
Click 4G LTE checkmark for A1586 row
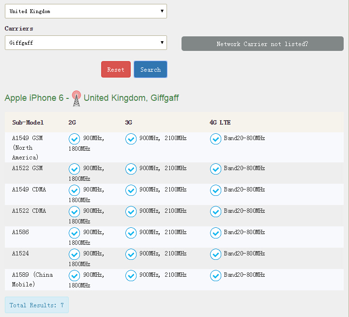pos(215,233)
